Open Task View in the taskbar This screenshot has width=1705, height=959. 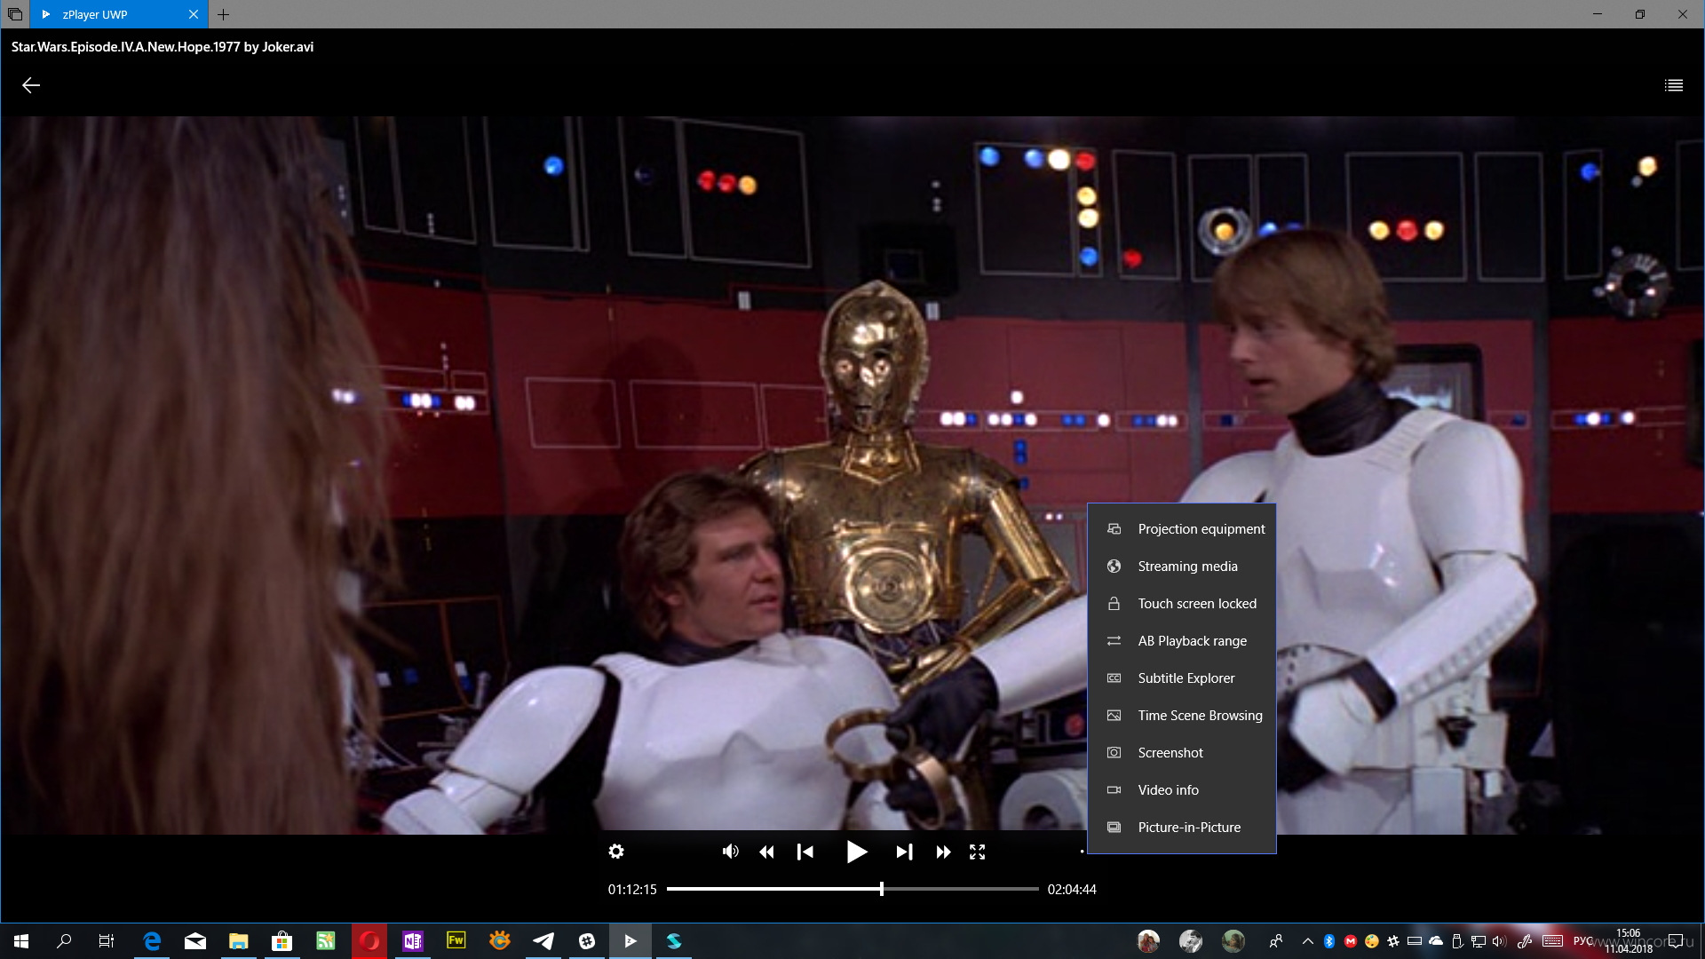click(107, 941)
